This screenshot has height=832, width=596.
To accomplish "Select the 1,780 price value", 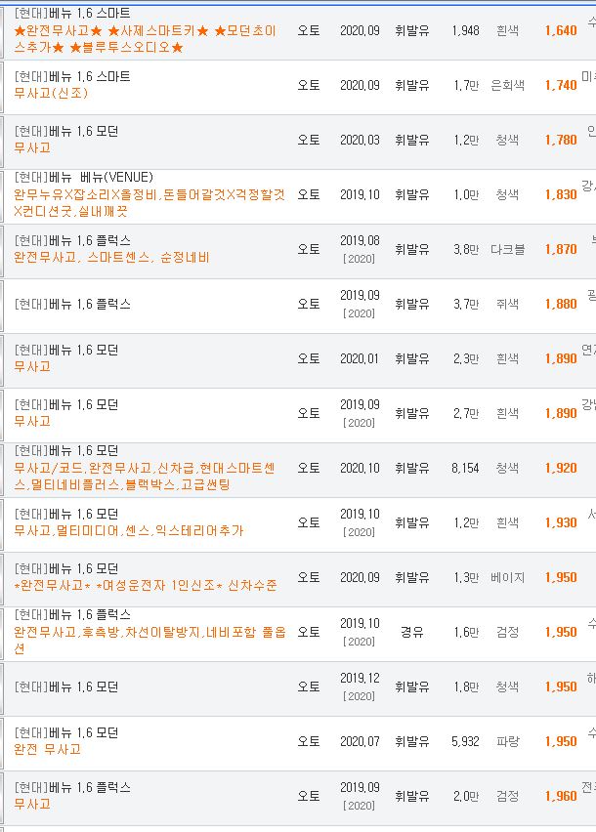I will coord(561,140).
